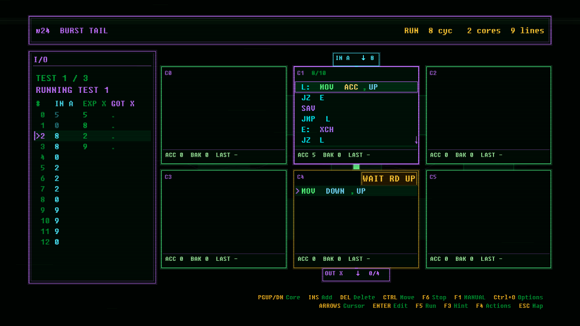Open Ctrl+O Options
This screenshot has width=580, height=326.
tap(518, 297)
